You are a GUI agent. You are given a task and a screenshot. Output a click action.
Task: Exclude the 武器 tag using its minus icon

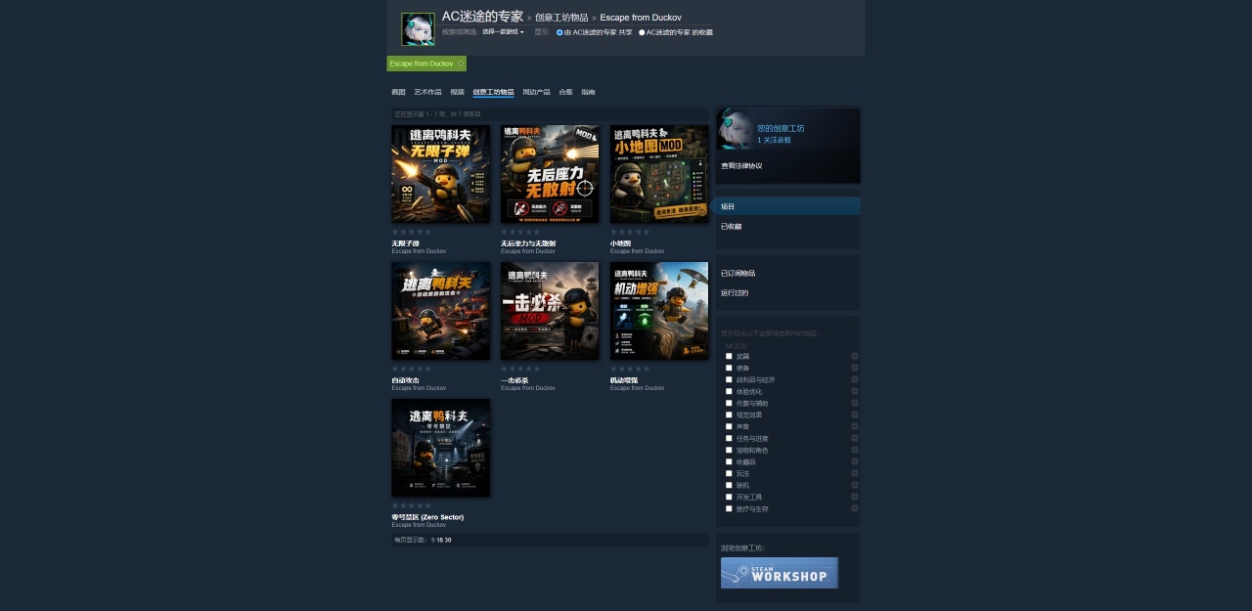[x=855, y=356]
